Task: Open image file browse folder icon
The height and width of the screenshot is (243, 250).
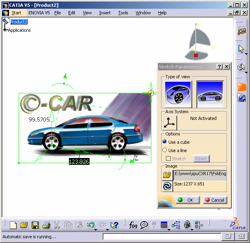Action: (x=167, y=175)
